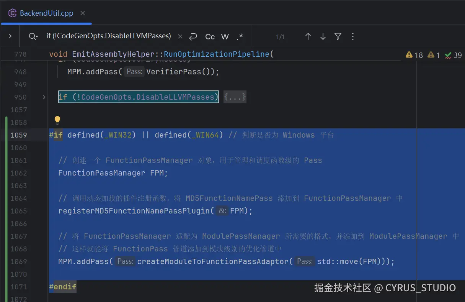Click the 1/1 match count label
Viewport: 465px width, 302px height.
280,37
